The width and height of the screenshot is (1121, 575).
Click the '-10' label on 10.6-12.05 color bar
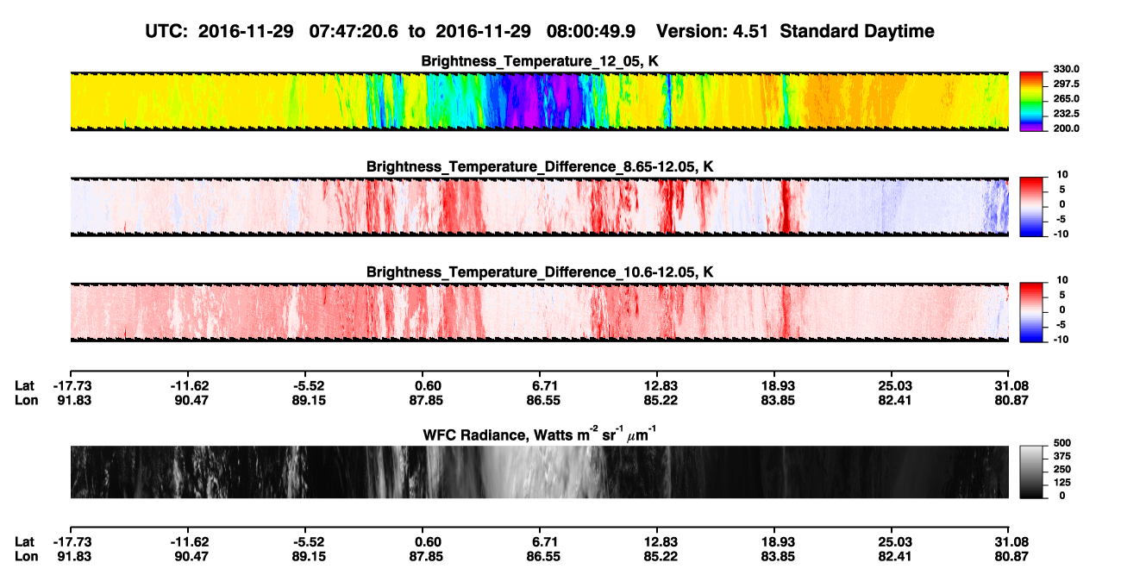tap(1061, 340)
